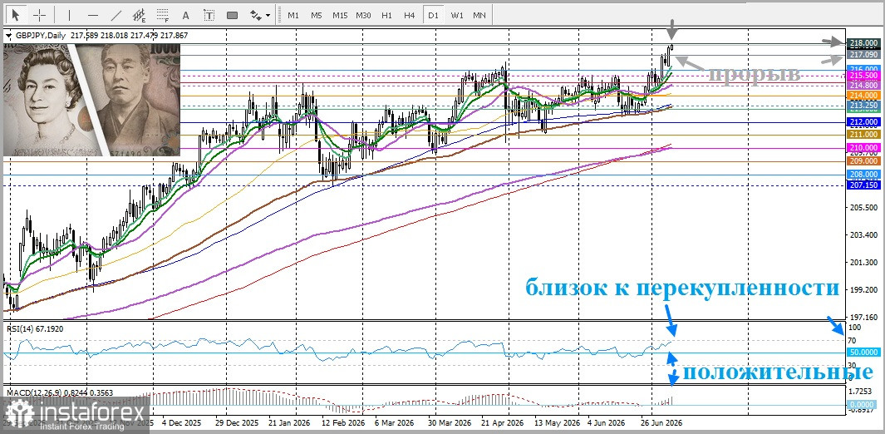
Task: Click the 4 Jun 2026 date label
Action: 607,422
